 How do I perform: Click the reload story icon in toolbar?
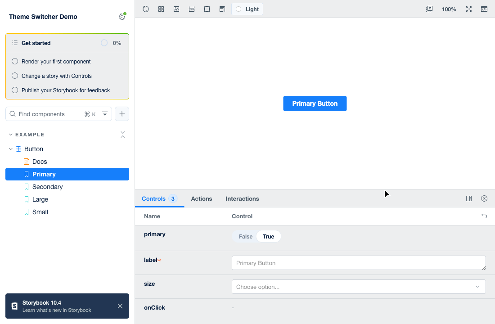click(145, 9)
